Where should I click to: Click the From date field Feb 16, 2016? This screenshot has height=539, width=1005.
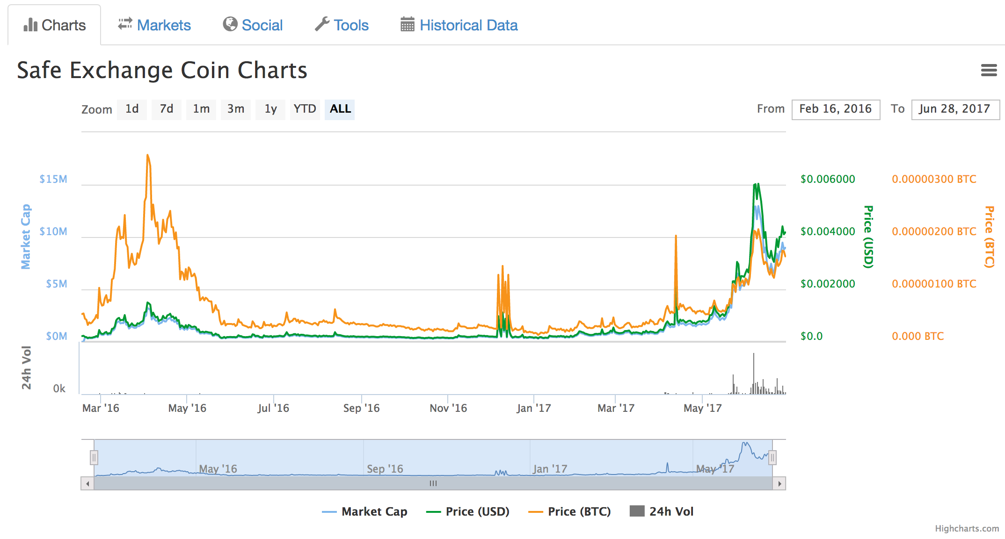pyautogui.click(x=836, y=109)
